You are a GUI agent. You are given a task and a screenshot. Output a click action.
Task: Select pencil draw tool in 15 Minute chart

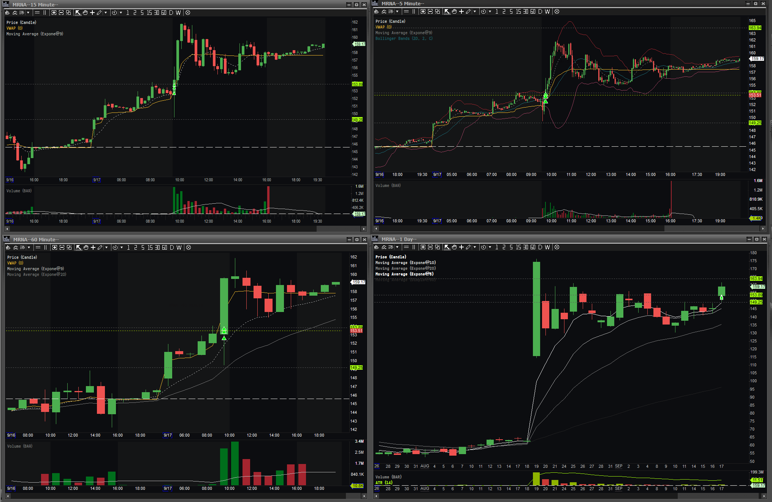coord(99,13)
